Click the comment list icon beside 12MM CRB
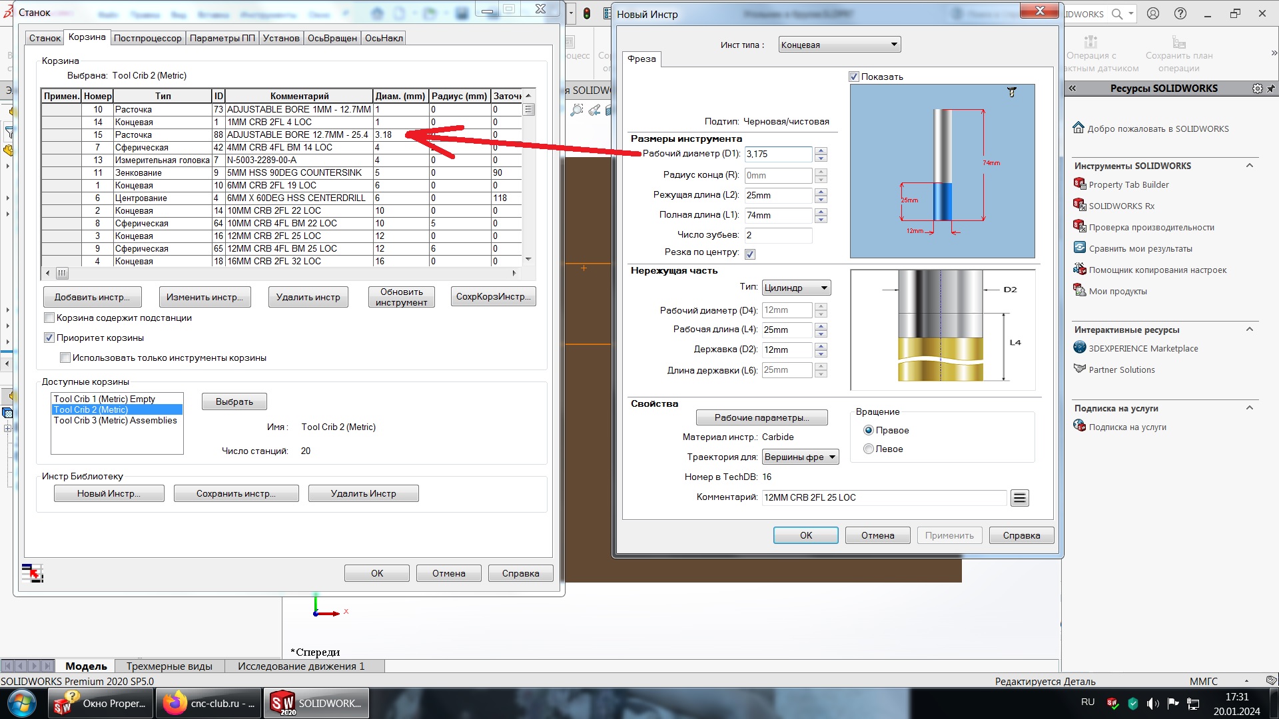The image size is (1279, 719). pos(1019,498)
